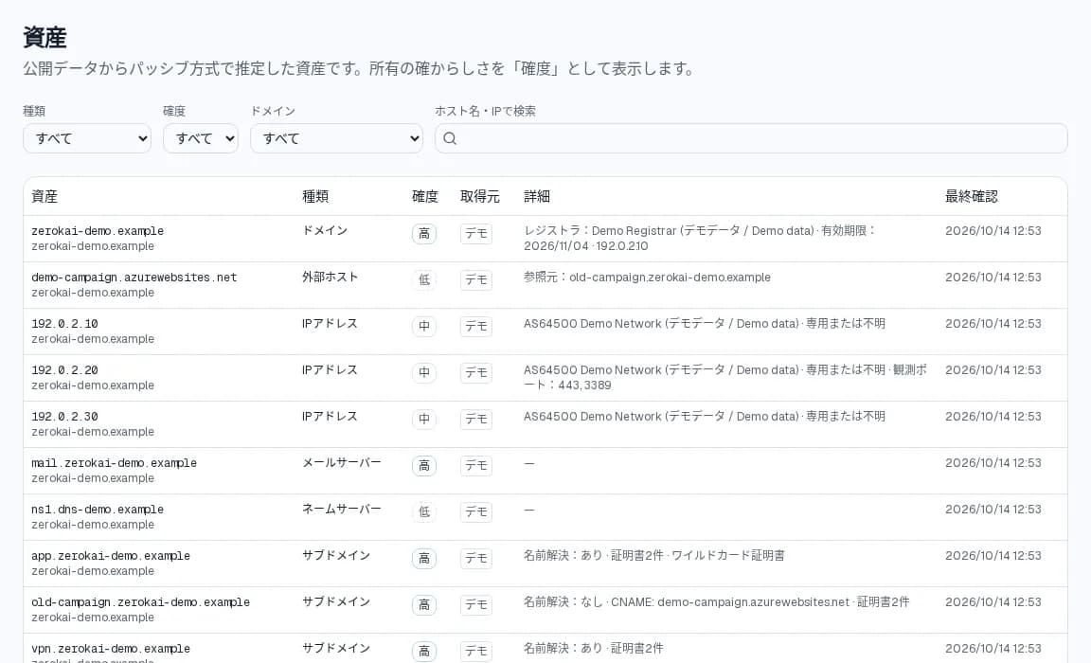Click メールサーバー type cell
The image size is (1091, 663).
tap(342, 462)
